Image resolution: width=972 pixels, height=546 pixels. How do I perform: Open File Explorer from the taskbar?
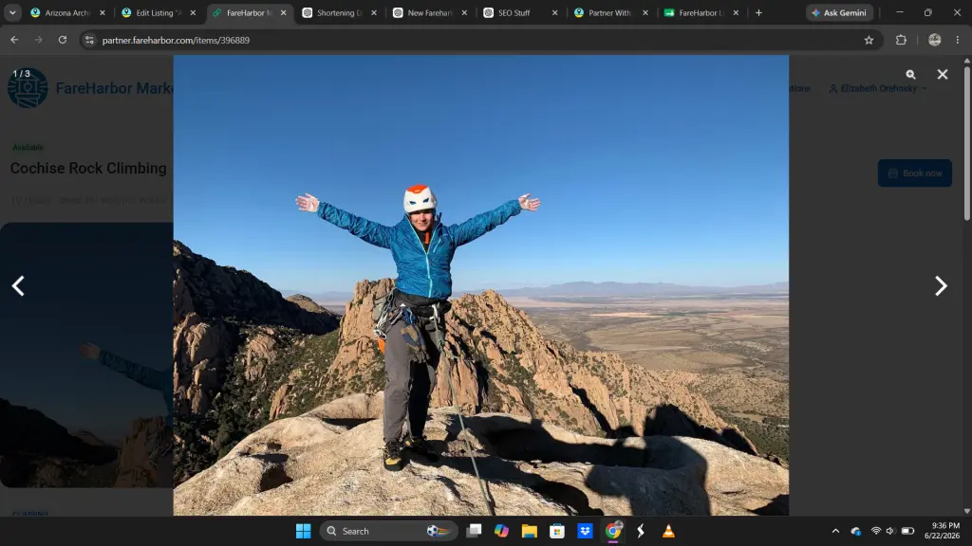(x=530, y=531)
